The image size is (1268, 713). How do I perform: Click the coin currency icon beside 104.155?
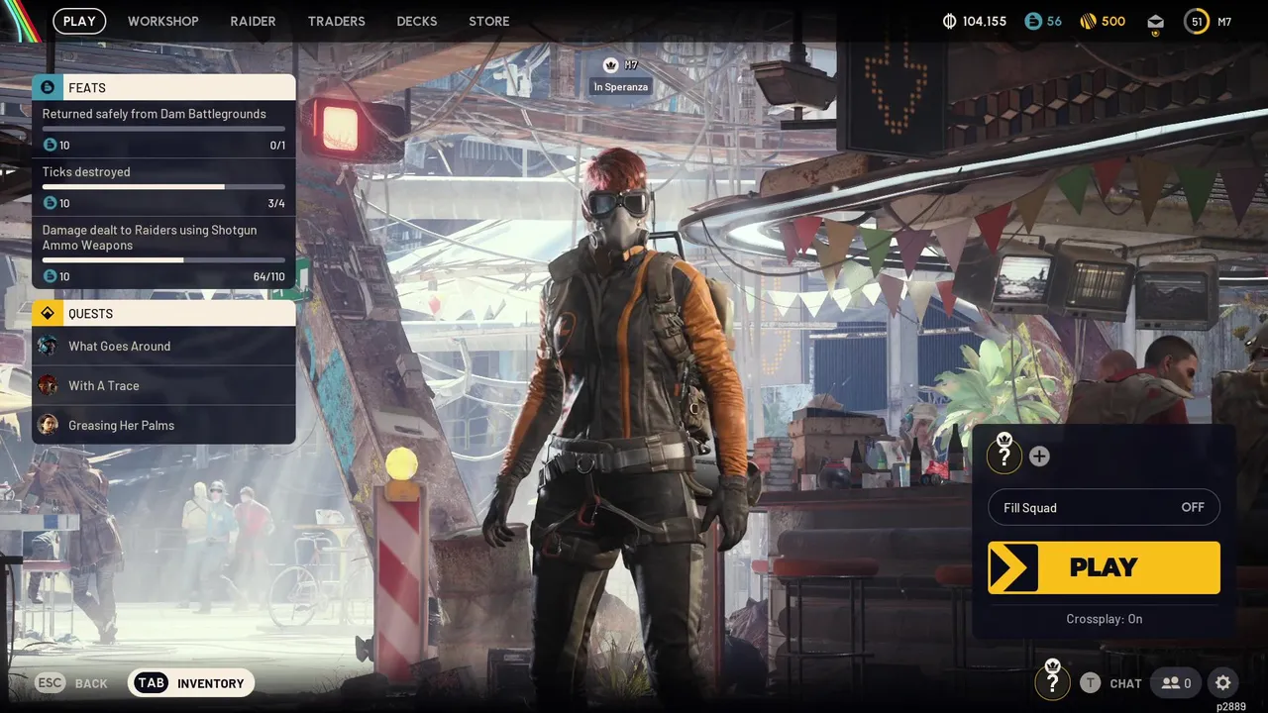tap(949, 21)
